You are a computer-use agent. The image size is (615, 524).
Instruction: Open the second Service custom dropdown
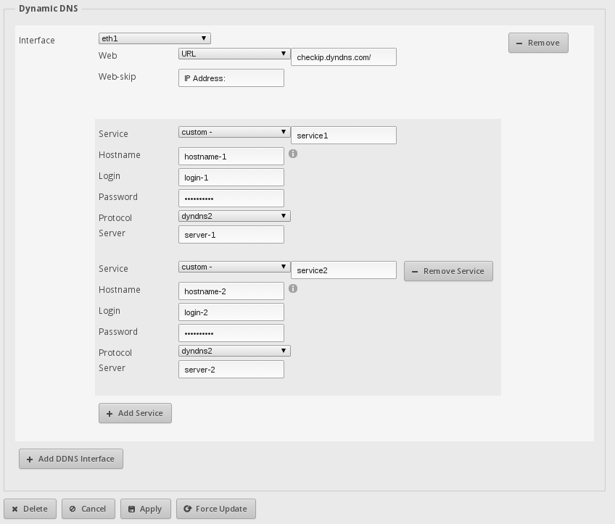click(234, 267)
